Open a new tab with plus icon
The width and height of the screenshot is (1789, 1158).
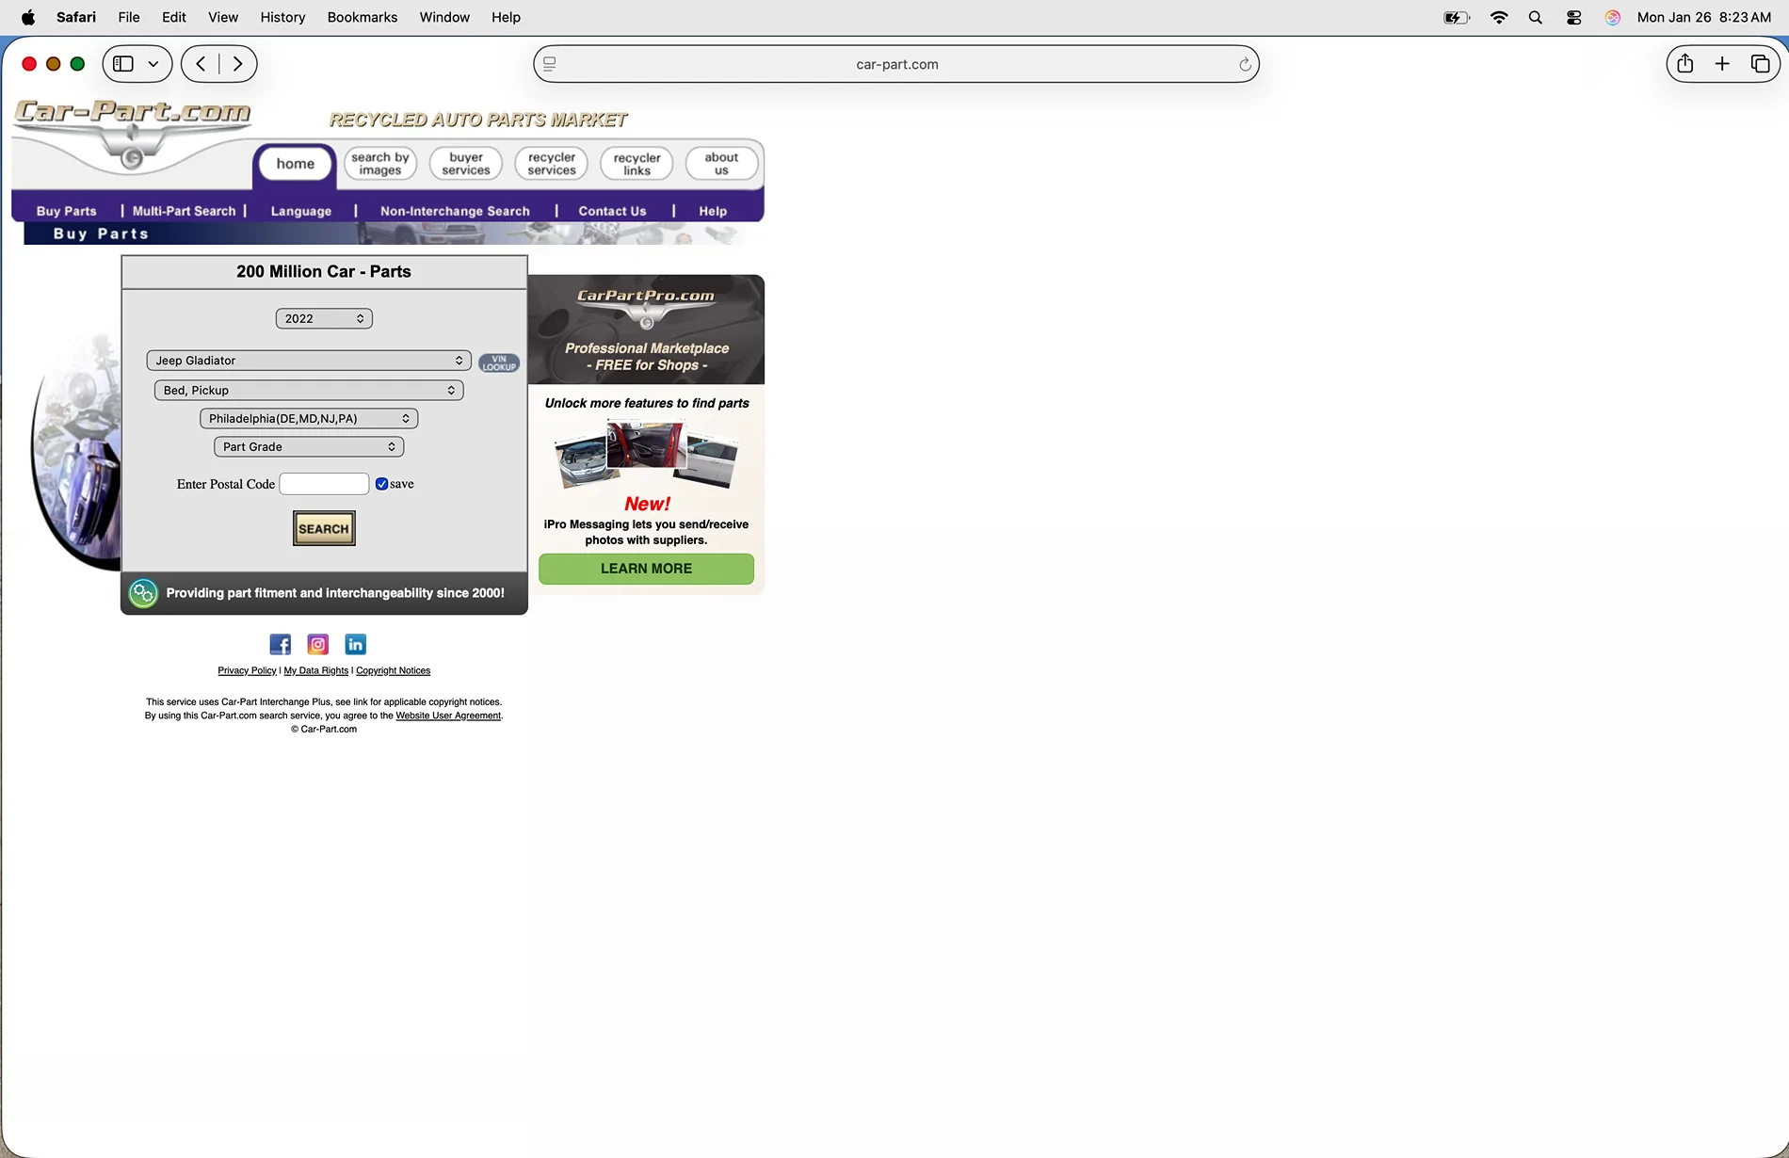[x=1722, y=63]
